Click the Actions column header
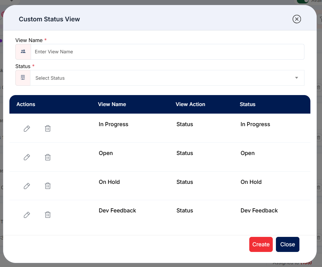The width and height of the screenshot is (322, 267). click(26, 104)
